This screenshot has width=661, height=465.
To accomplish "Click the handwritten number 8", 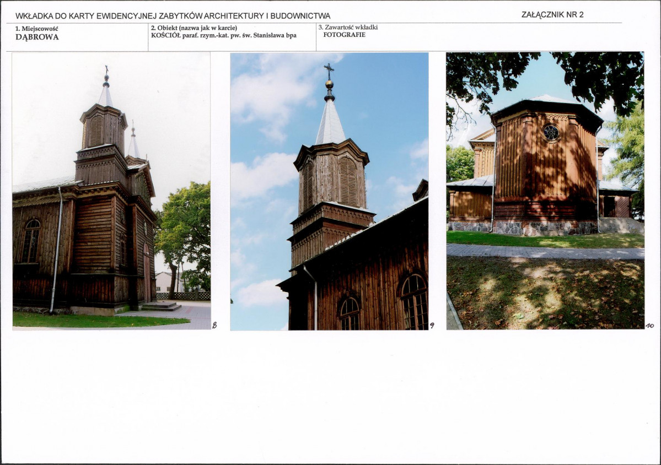I will 214,325.
